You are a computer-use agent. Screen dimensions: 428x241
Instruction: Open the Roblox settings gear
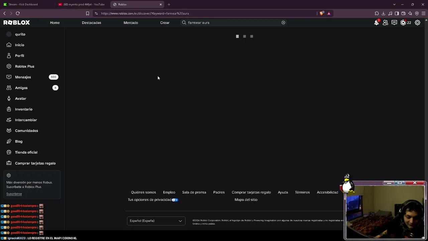418,22
